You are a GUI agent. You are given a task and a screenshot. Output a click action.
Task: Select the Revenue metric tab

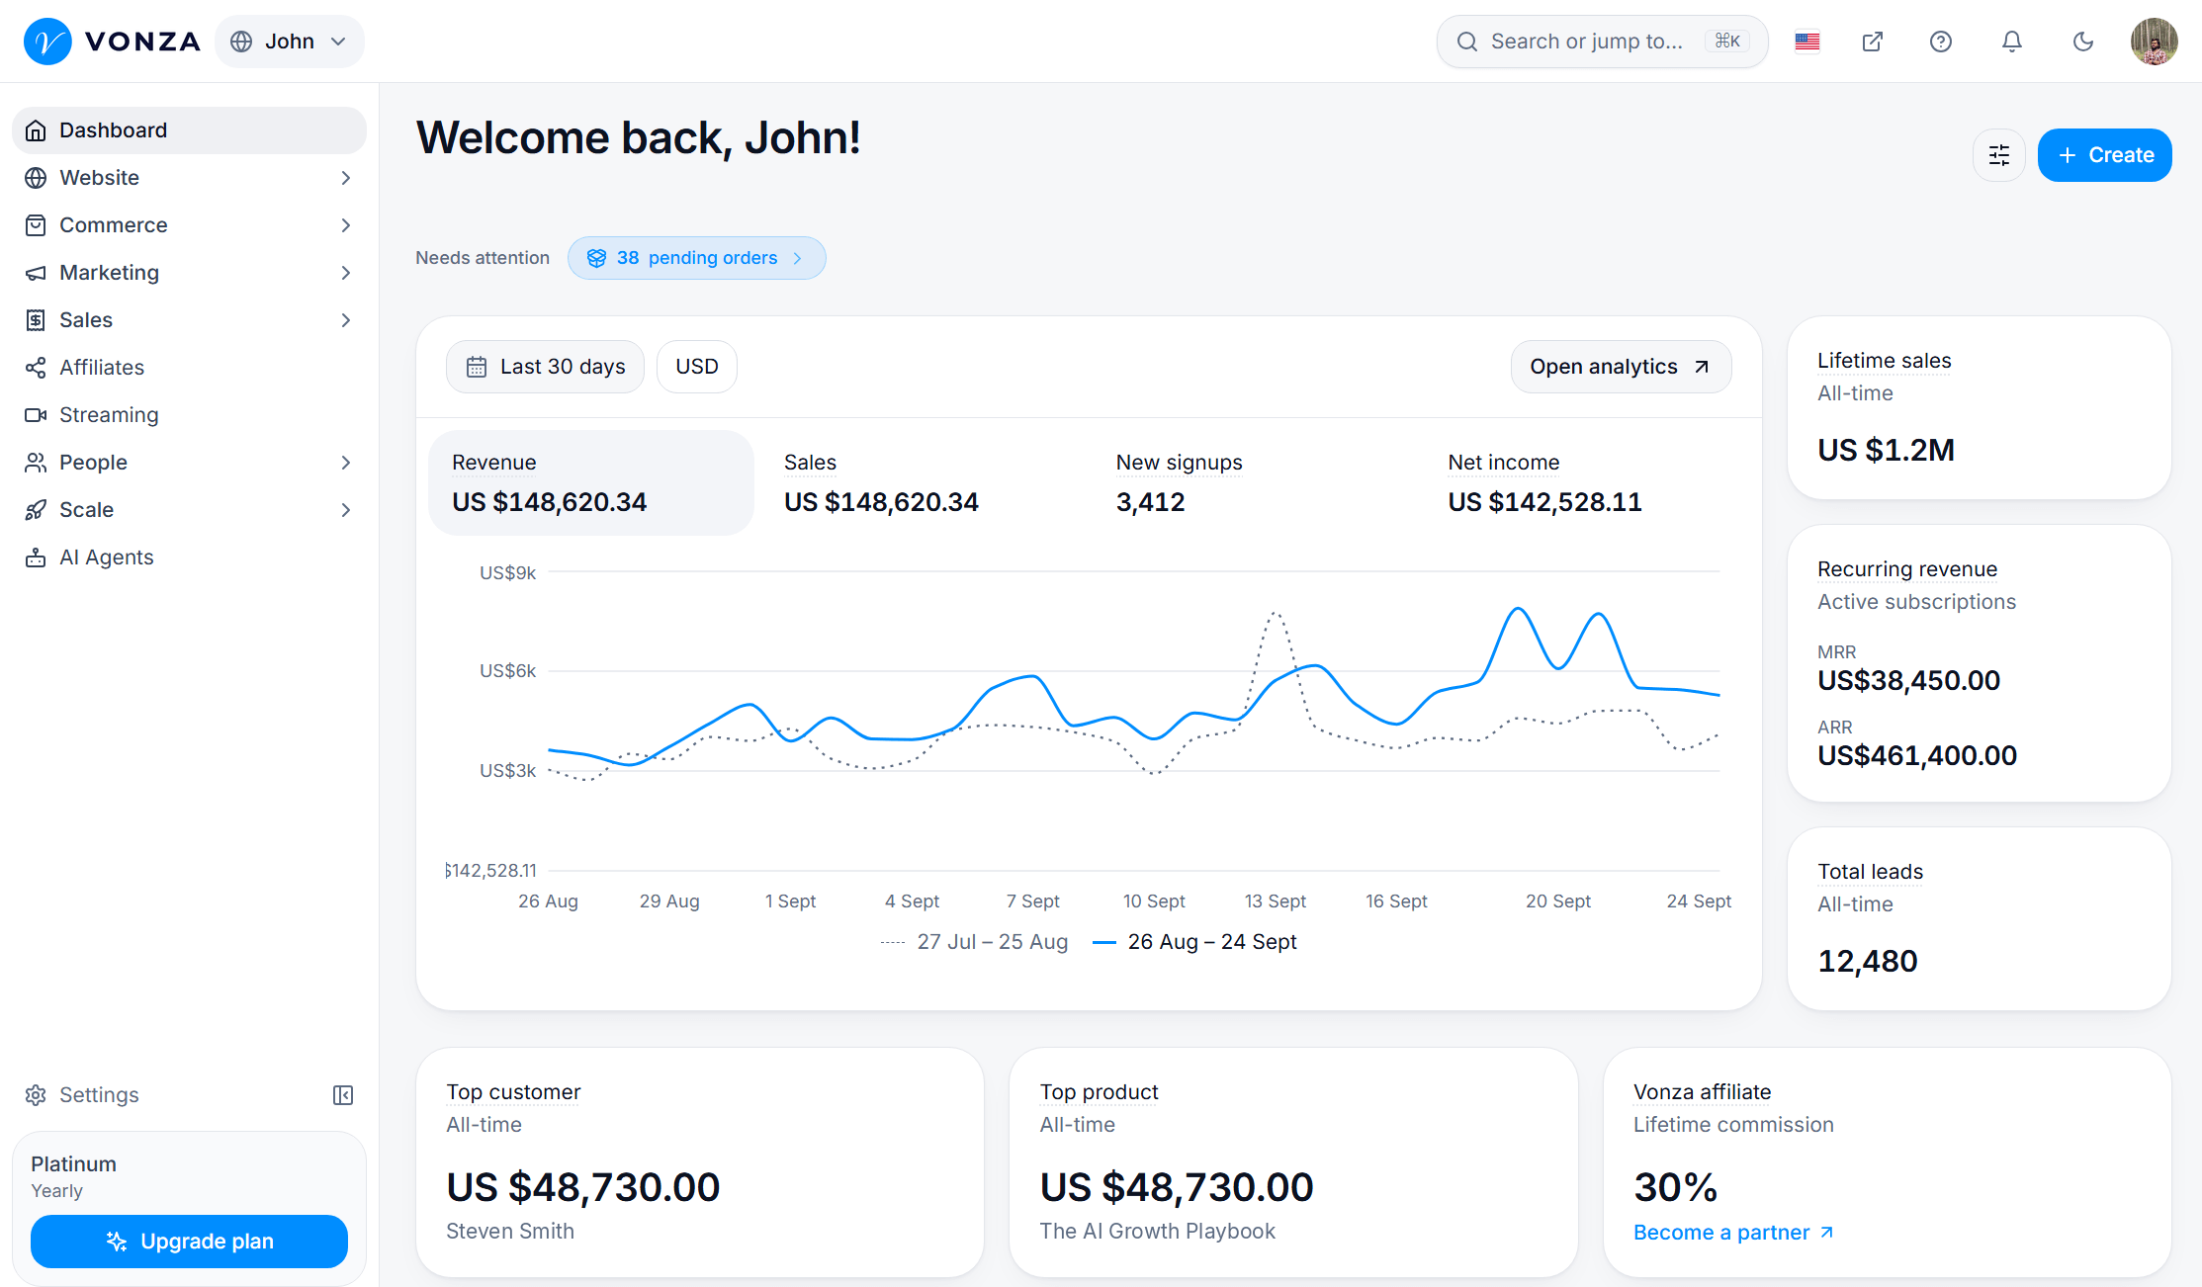[591, 483]
